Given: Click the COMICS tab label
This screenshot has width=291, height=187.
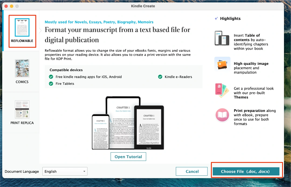Looking at the screenshot, I should tap(22, 82).
